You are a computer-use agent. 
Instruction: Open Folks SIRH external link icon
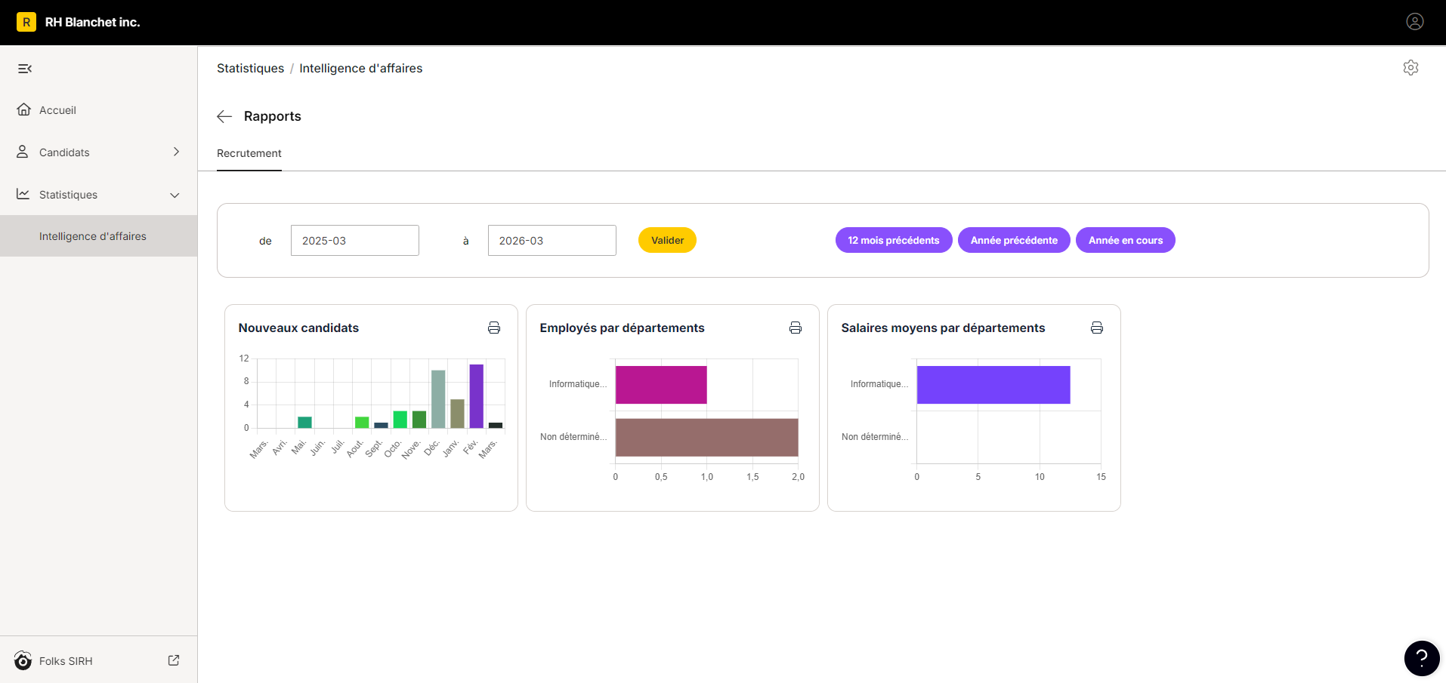pos(174,660)
